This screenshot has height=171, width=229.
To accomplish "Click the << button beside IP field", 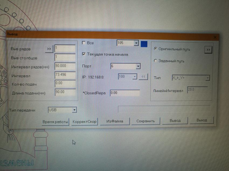I will (x=143, y=77).
